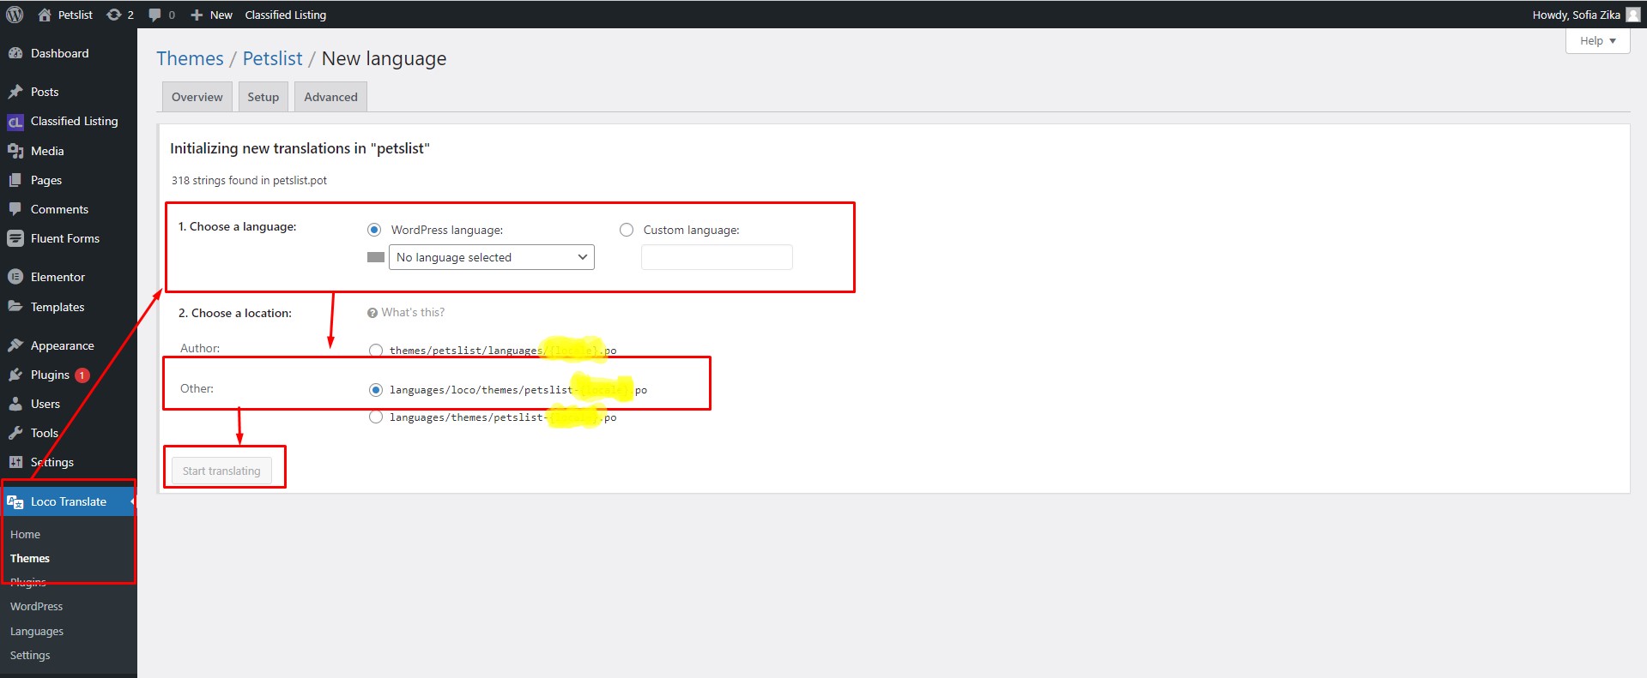Screen dimensions: 1647x678
Task: Open Appearance brush icon
Action: (x=15, y=345)
